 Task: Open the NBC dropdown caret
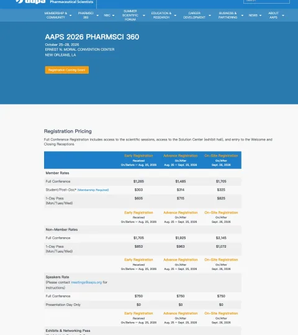114,15
